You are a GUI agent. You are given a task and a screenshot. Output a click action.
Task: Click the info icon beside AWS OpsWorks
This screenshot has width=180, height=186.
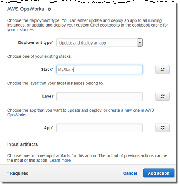pyautogui.click(x=49, y=9)
